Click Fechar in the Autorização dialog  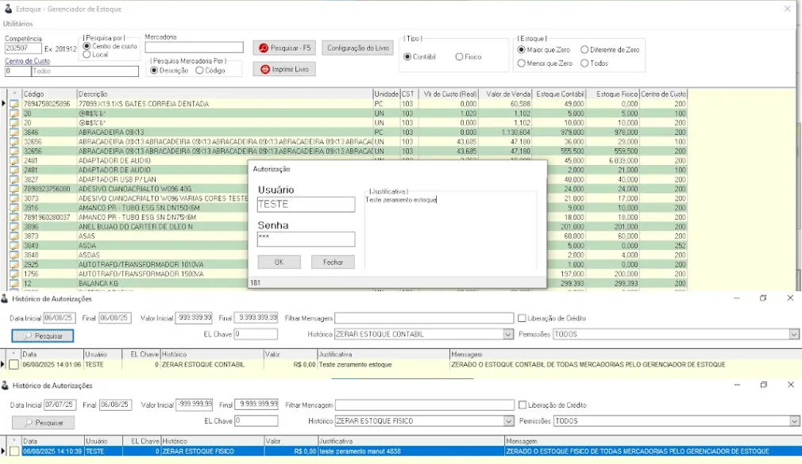tap(333, 263)
